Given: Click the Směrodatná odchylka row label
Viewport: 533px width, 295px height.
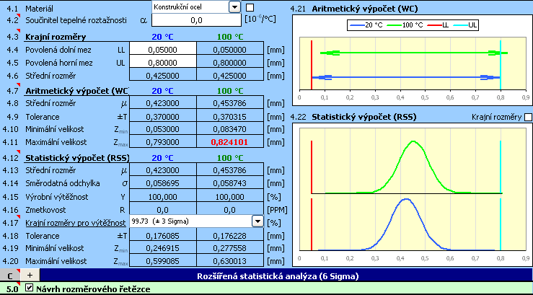Looking at the screenshot, I should pos(63,183).
